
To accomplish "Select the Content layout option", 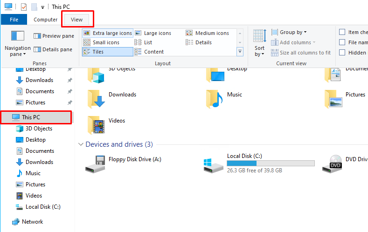I will [149, 52].
